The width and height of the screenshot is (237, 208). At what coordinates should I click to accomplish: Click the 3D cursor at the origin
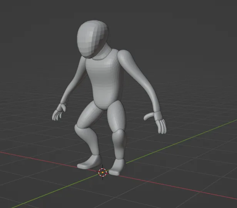pyautogui.click(x=103, y=172)
